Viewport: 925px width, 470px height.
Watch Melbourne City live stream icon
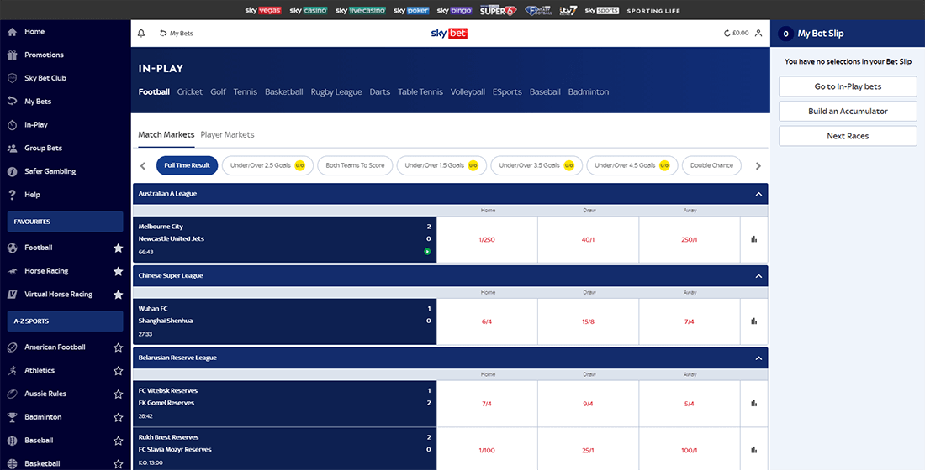pos(427,252)
